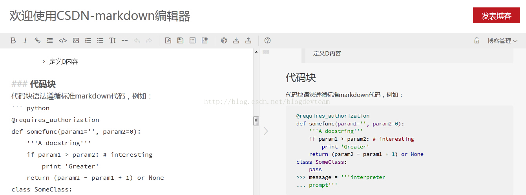Insert a heading using the T icon
Viewport: 526px width, 195px height.
click(x=112, y=41)
